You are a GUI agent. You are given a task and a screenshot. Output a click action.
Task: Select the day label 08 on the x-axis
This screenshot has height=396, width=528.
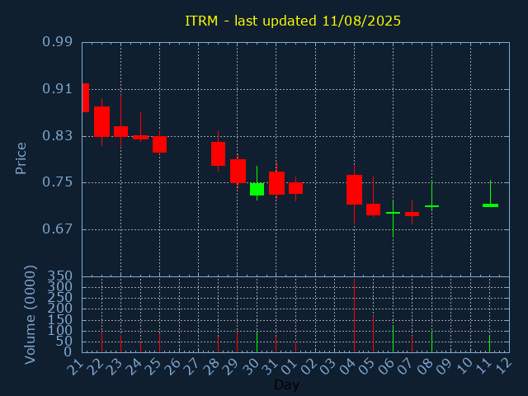pyautogui.click(x=425, y=366)
